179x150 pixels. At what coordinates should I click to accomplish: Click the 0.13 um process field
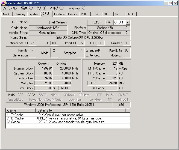coord(96,22)
